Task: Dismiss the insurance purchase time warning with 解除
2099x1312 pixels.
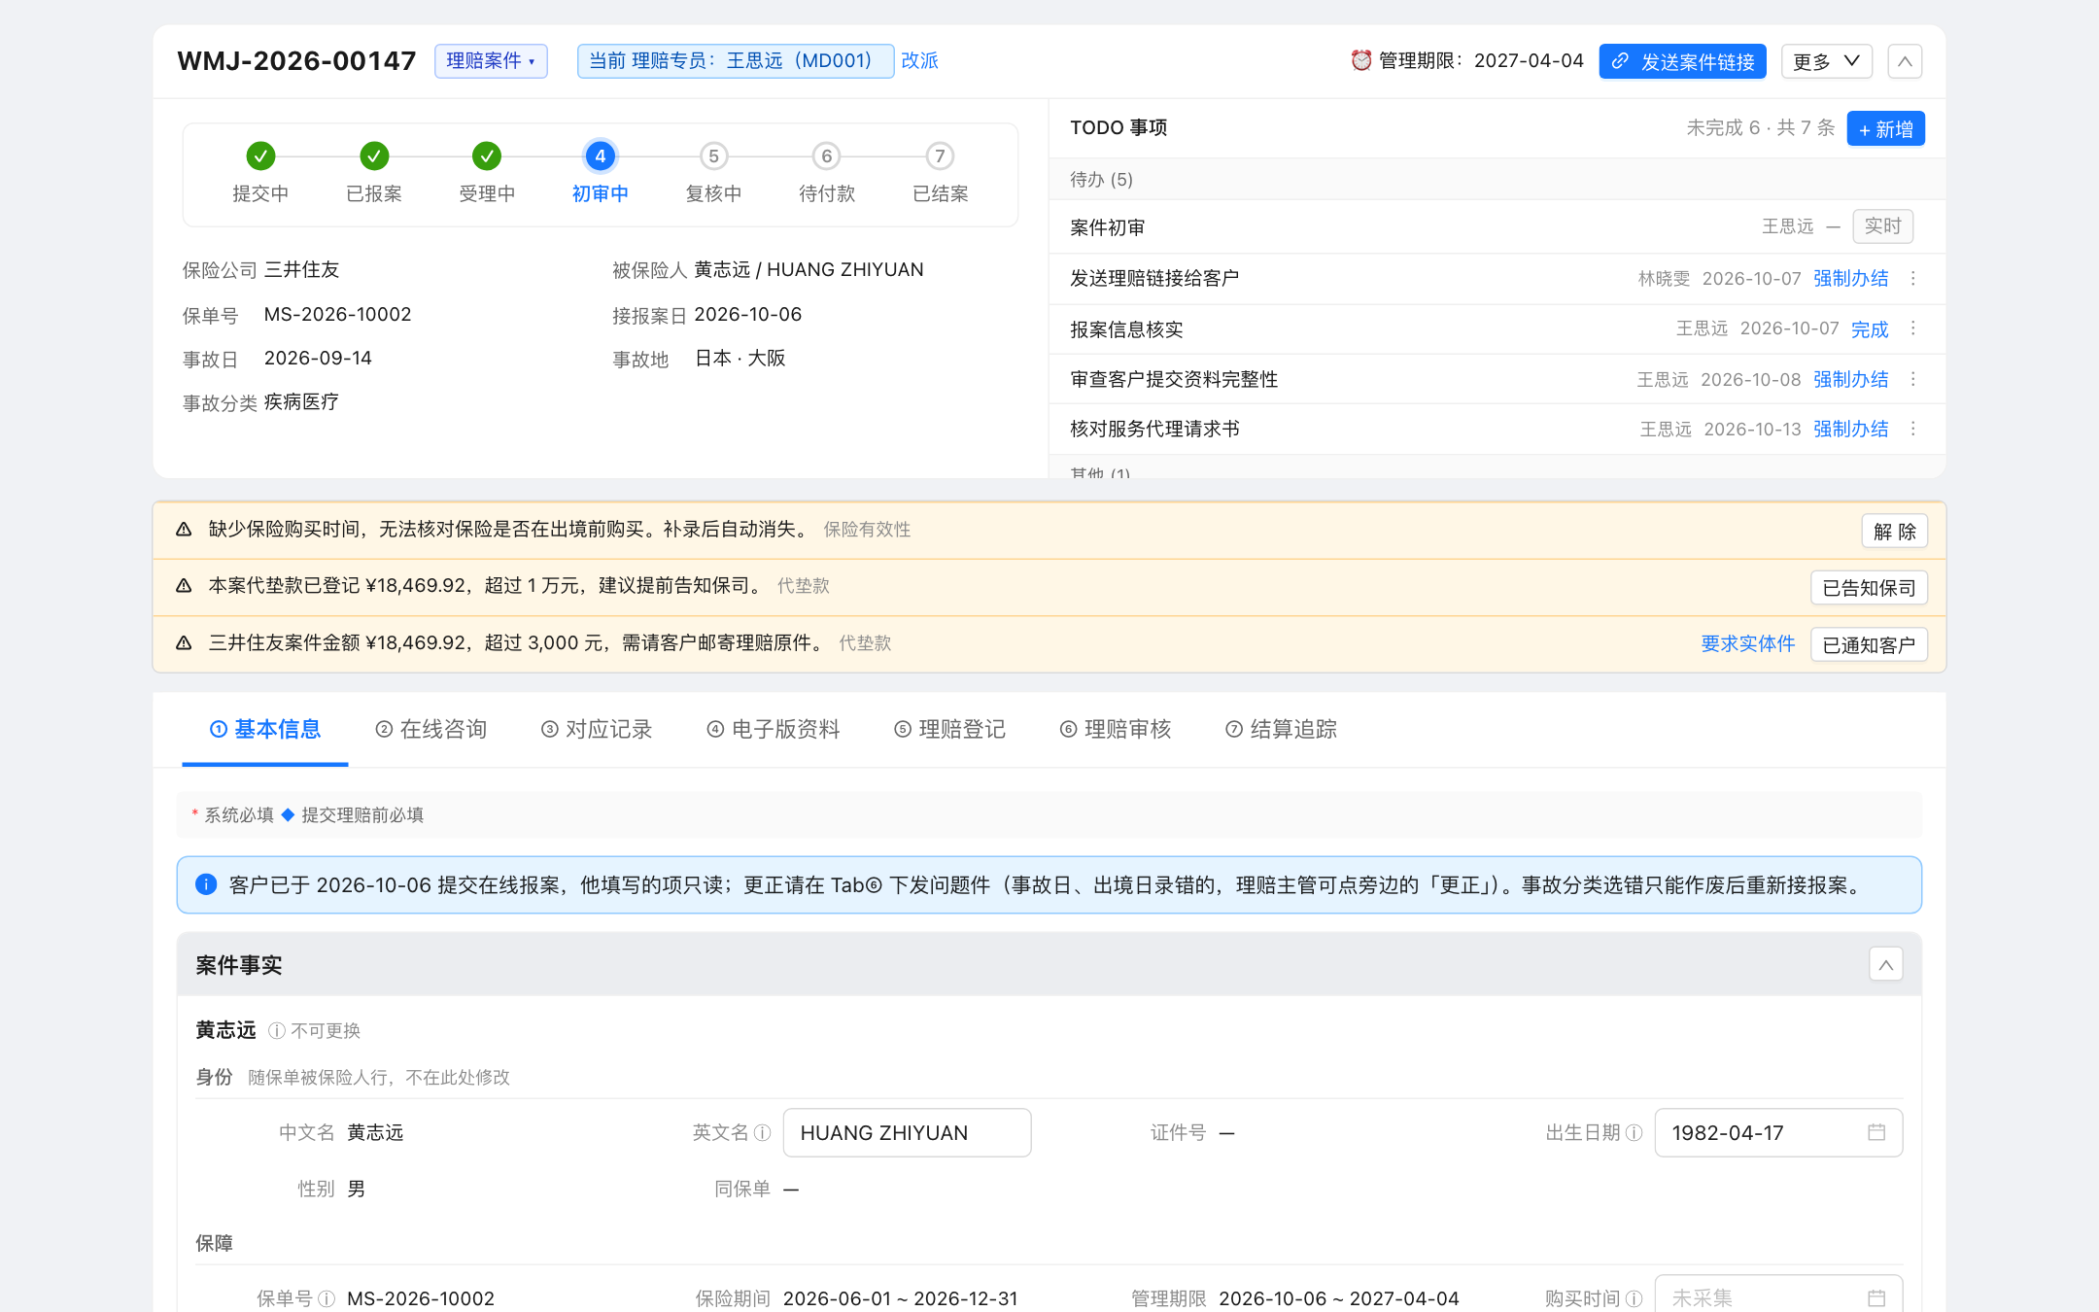Action: (1894, 532)
